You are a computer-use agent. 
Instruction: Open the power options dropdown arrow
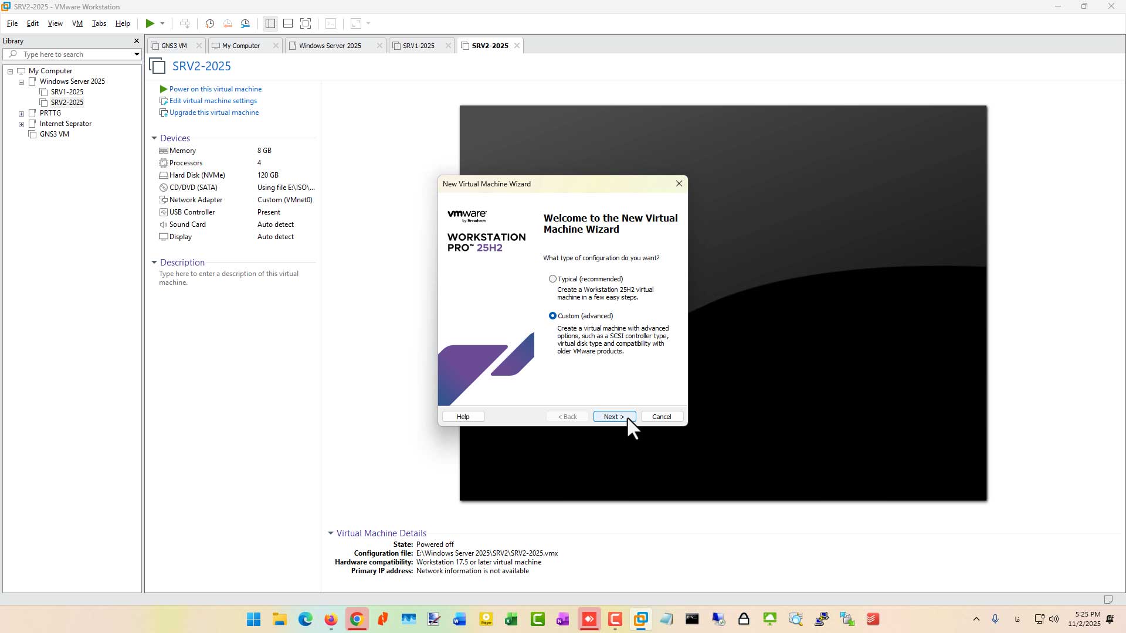point(162,23)
